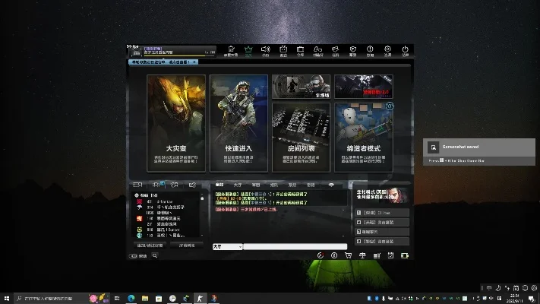Open the balance scale icon in bottom toolbar
The image size is (540, 304).
pyautogui.click(x=362, y=255)
